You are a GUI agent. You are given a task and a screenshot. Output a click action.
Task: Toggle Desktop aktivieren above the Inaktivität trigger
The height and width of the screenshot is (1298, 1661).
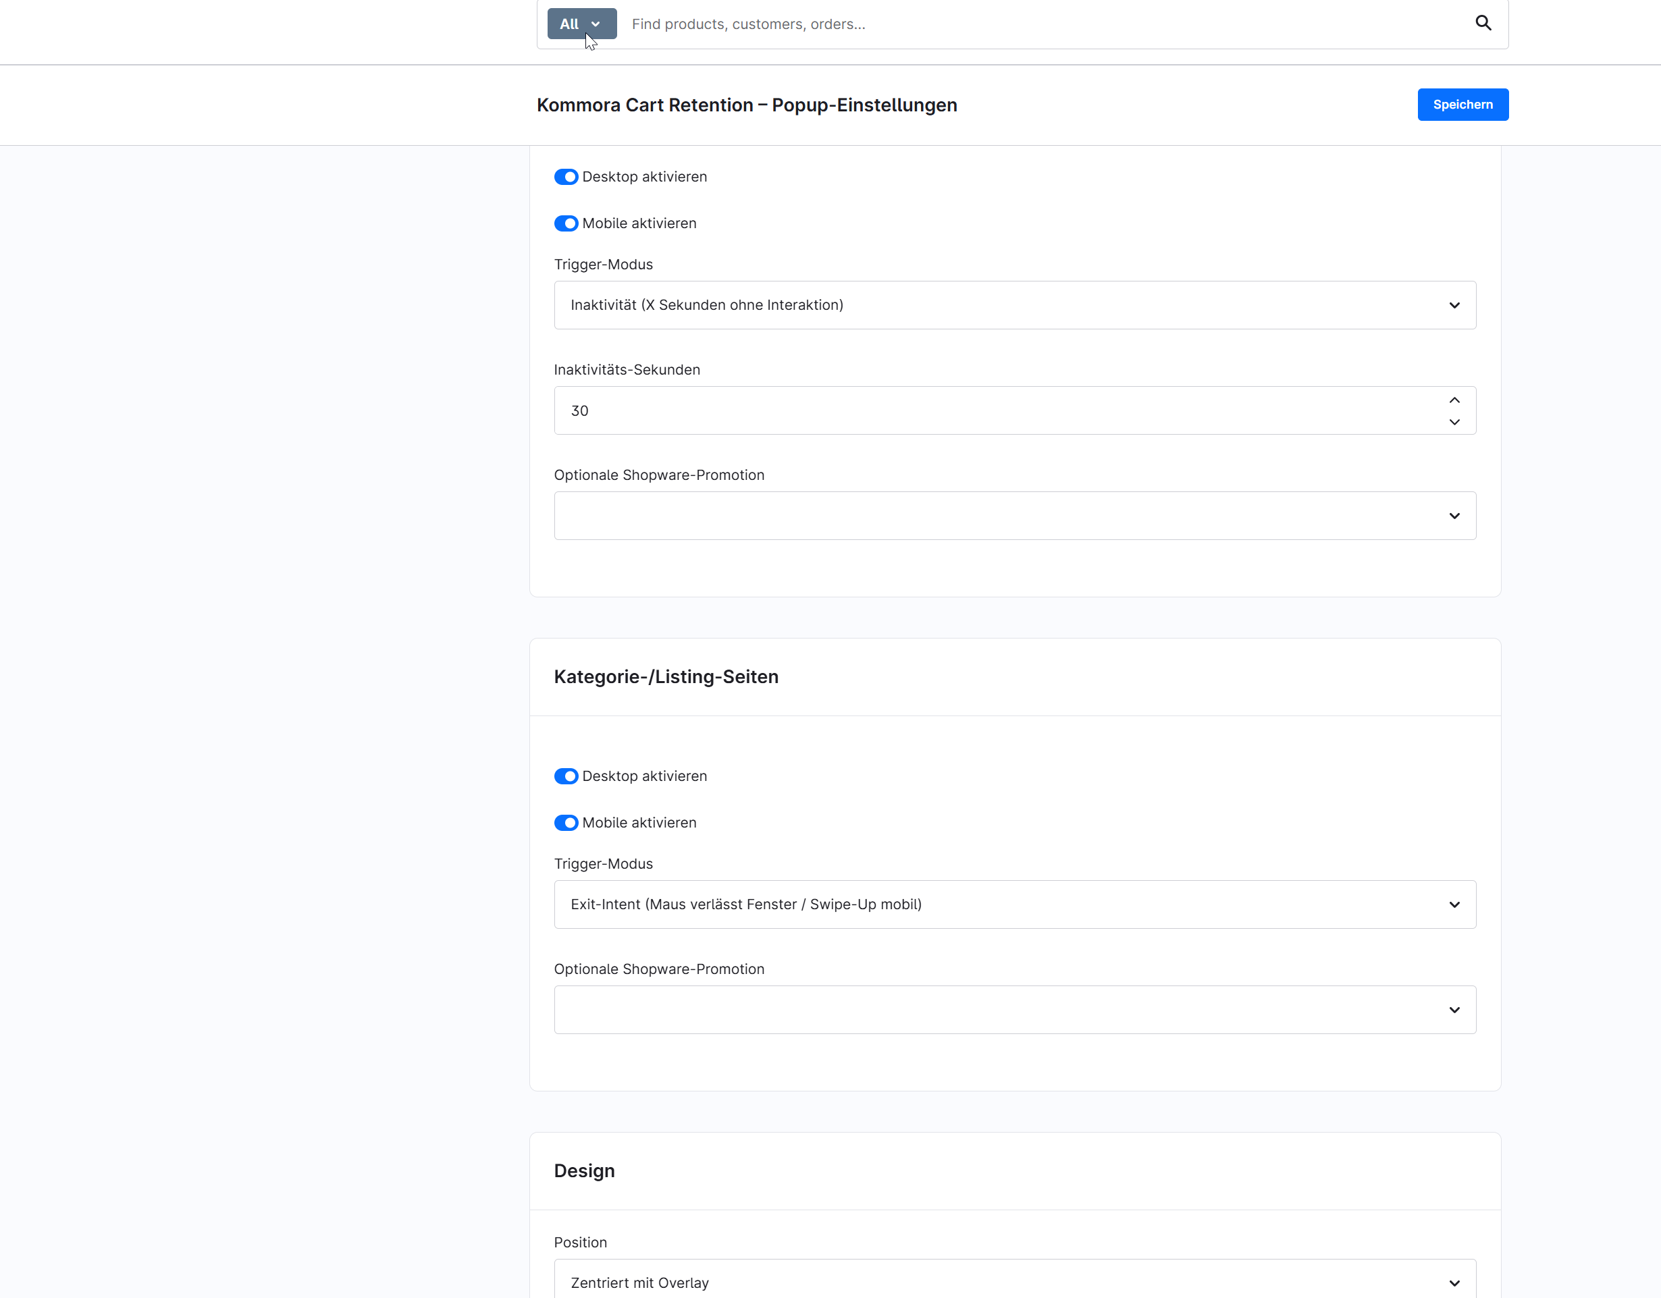[566, 176]
